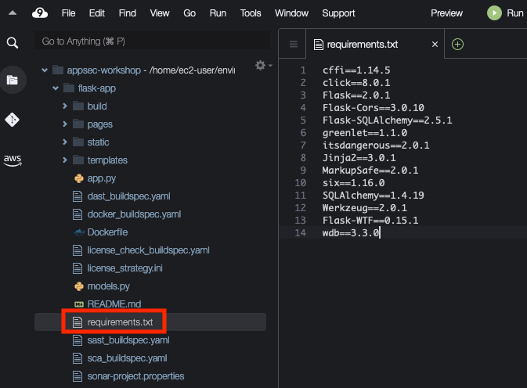
Task: Switch to the requirements.txt editor tab
Action: (375, 44)
